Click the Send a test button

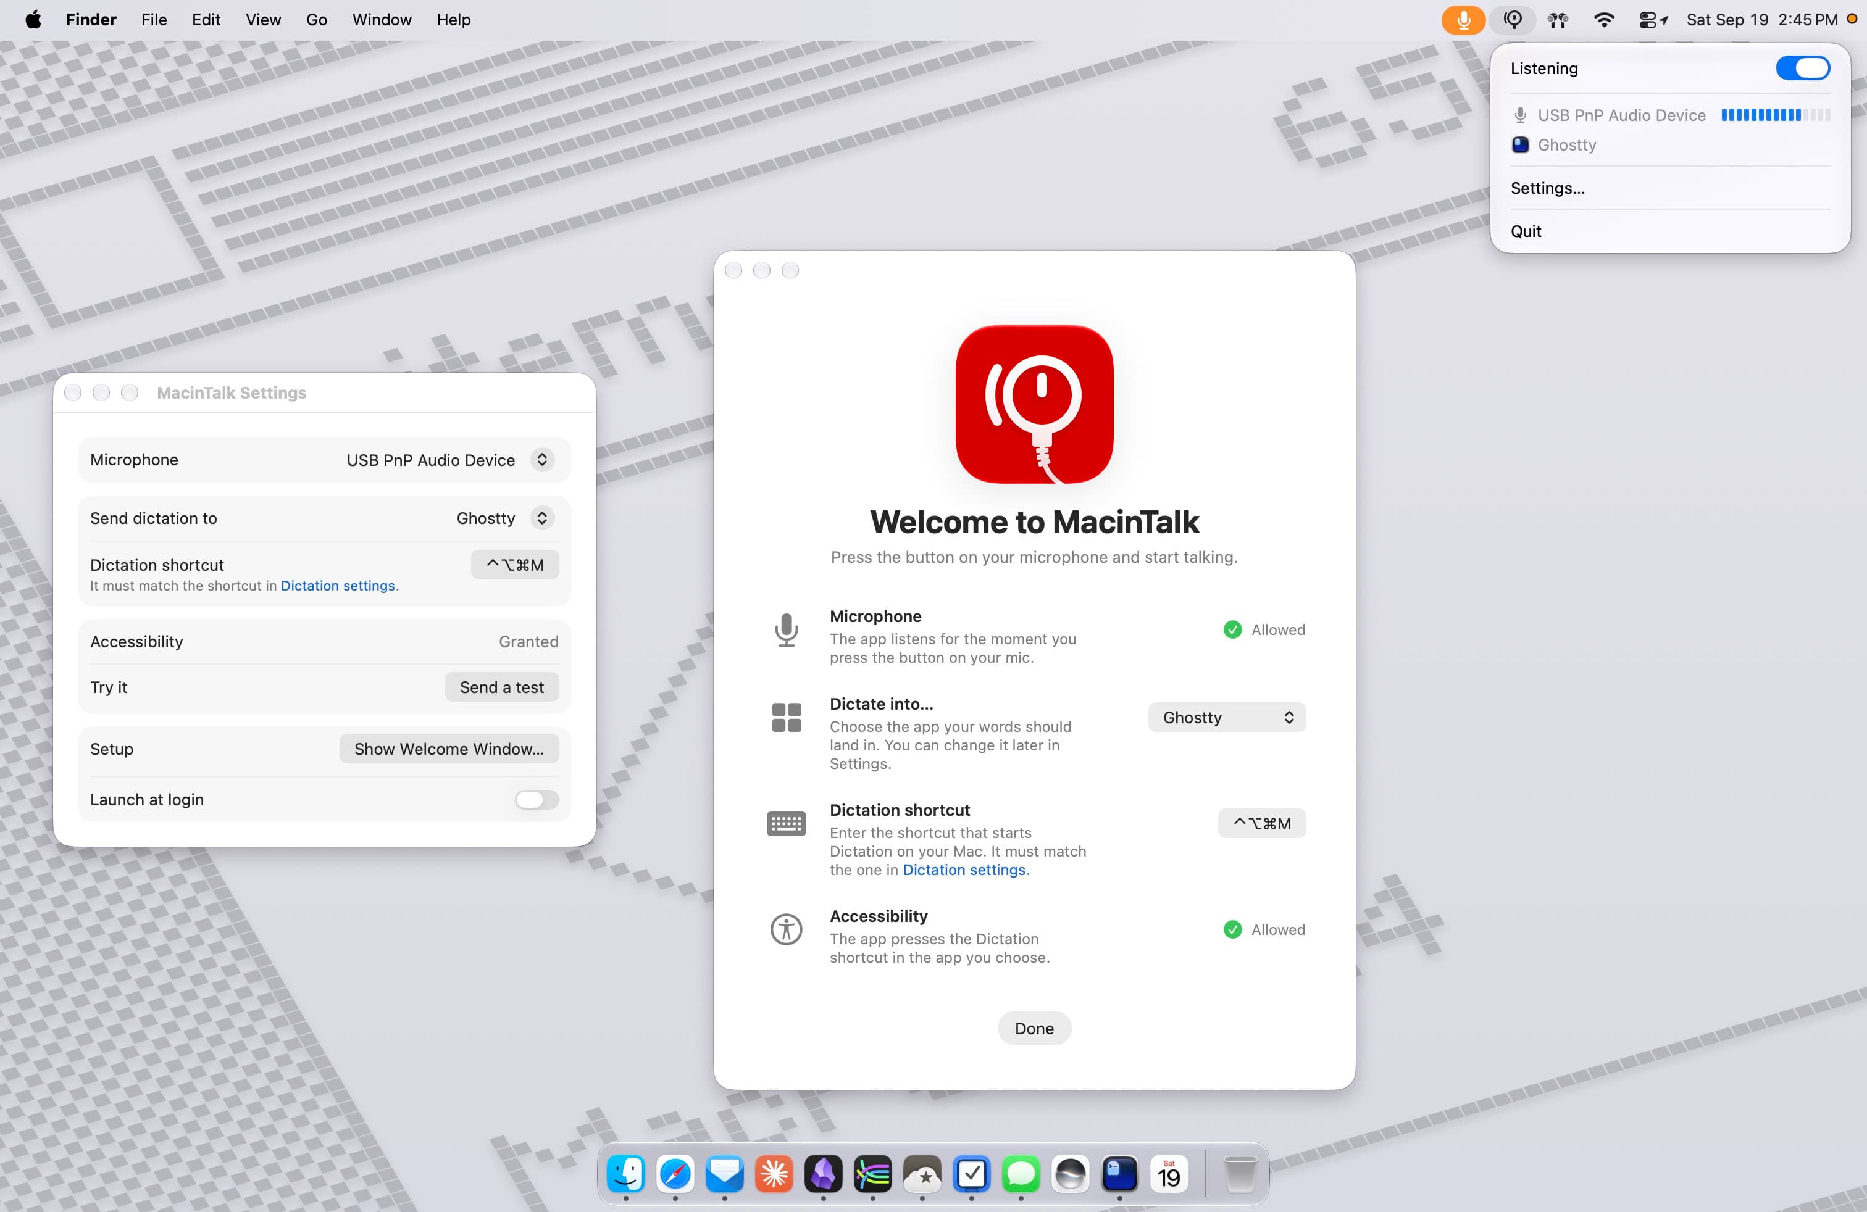coord(501,687)
